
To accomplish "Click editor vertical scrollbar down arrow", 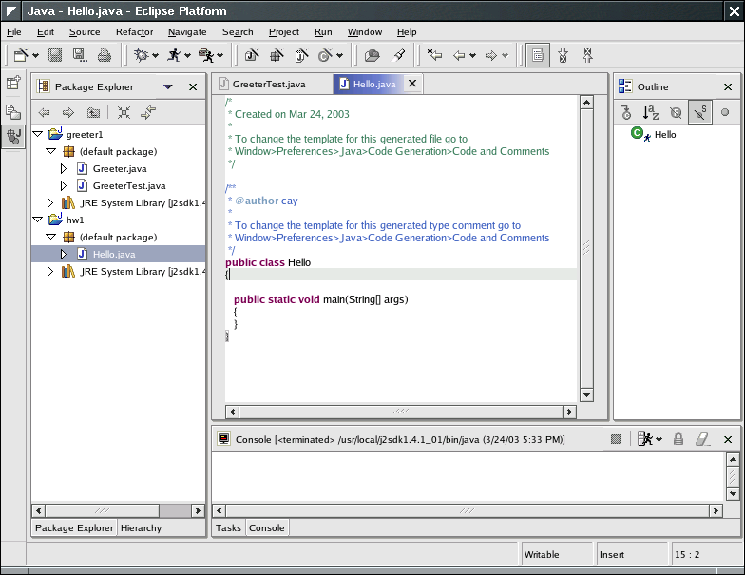I will pos(586,394).
